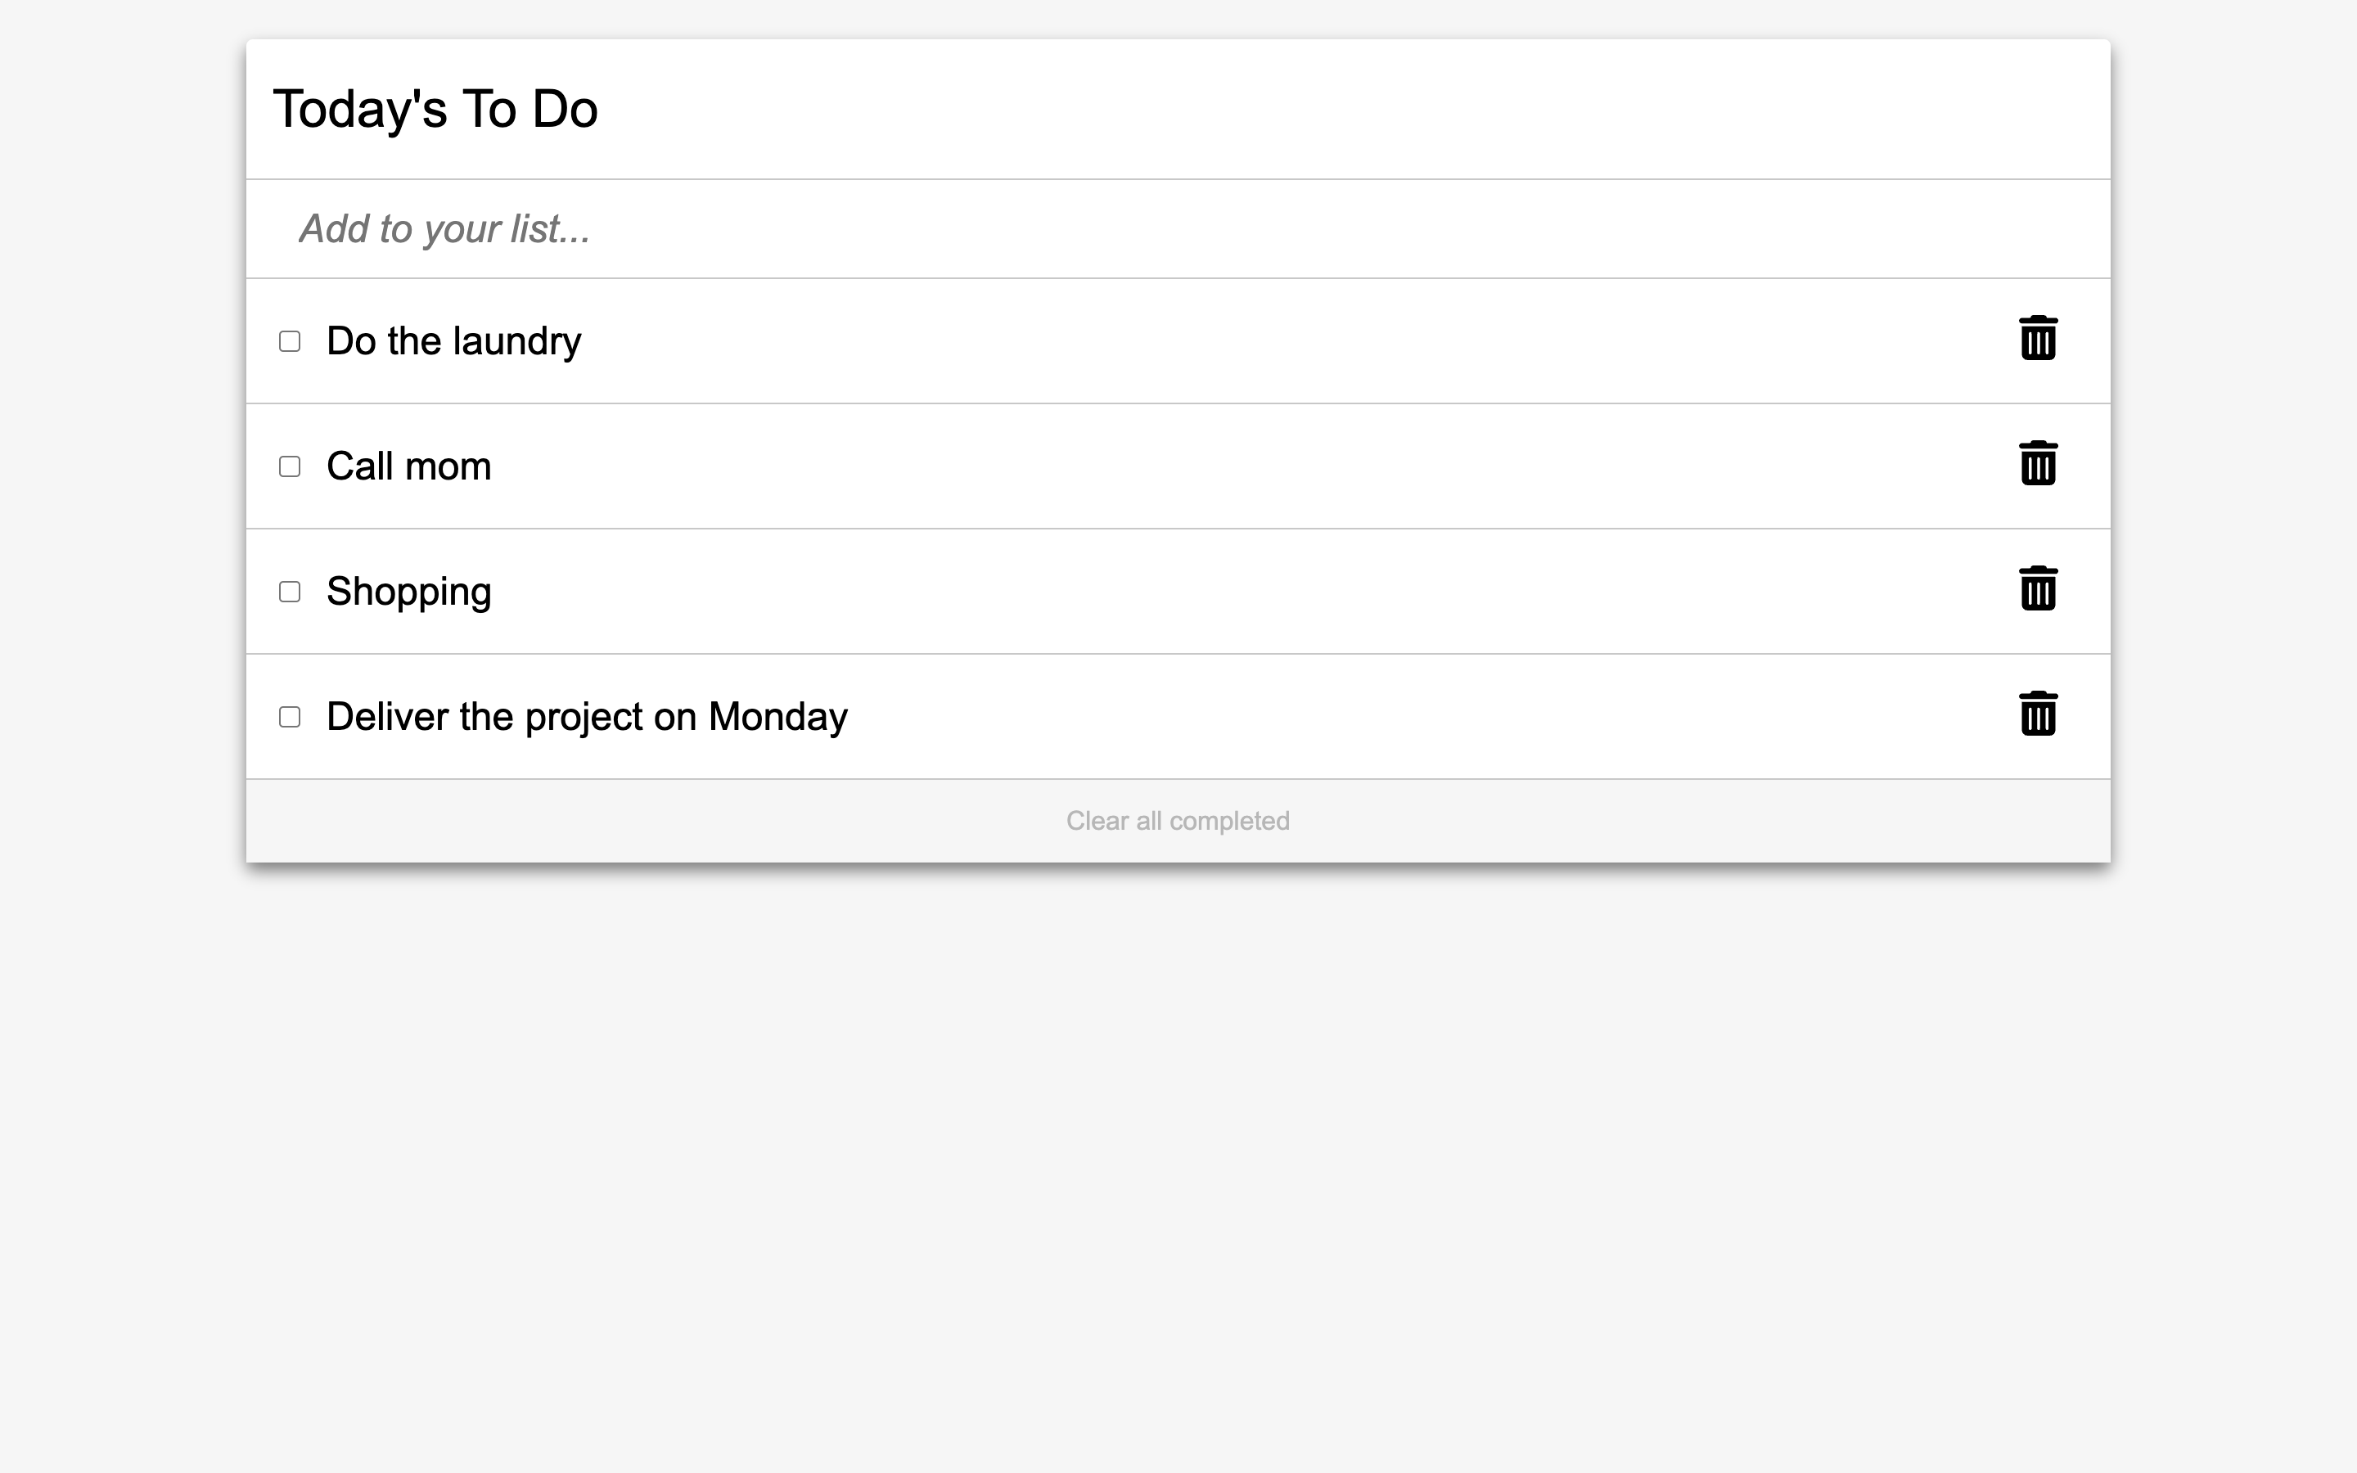Delete the Do the laundry task

tap(2038, 339)
